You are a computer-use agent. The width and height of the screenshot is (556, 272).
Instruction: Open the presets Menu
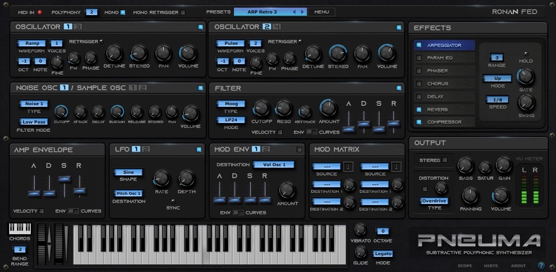321,12
